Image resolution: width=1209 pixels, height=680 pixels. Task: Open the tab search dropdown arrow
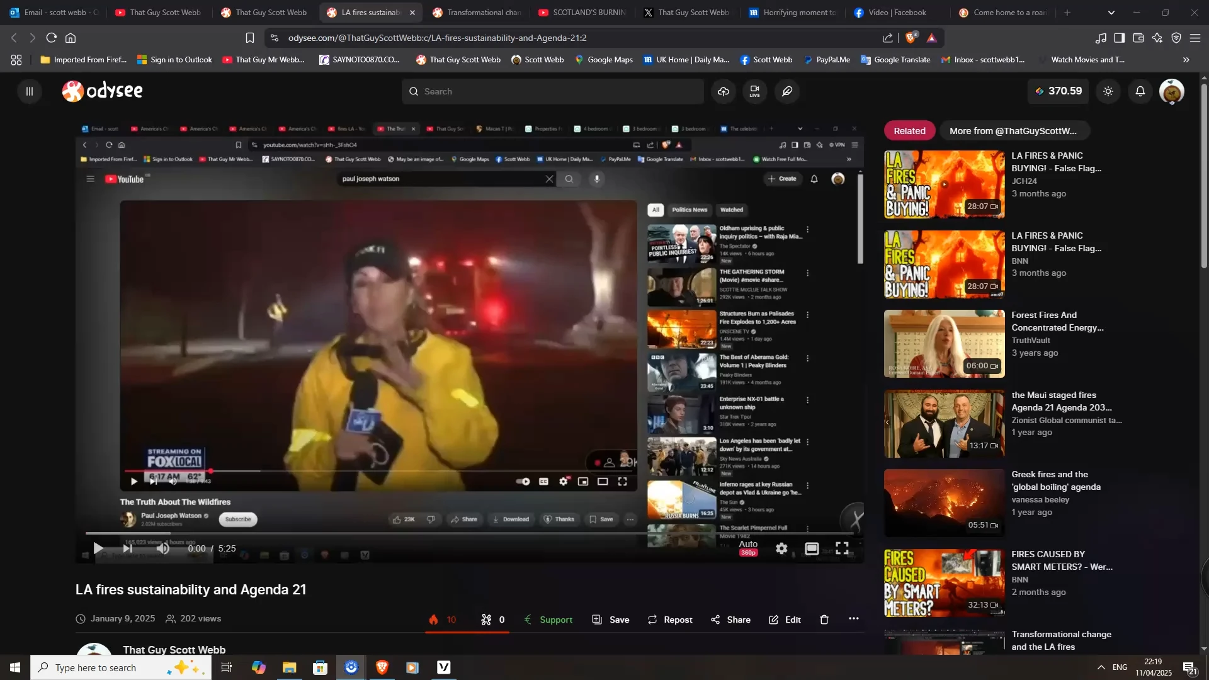pyautogui.click(x=1111, y=12)
